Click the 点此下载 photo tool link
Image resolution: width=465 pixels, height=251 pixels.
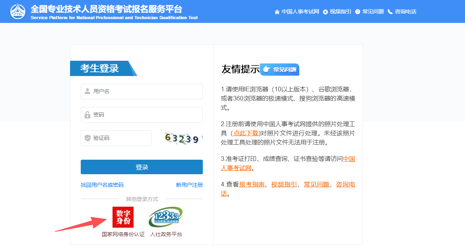click(x=246, y=133)
